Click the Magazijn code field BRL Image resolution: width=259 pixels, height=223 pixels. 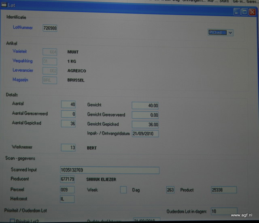coord(50,80)
